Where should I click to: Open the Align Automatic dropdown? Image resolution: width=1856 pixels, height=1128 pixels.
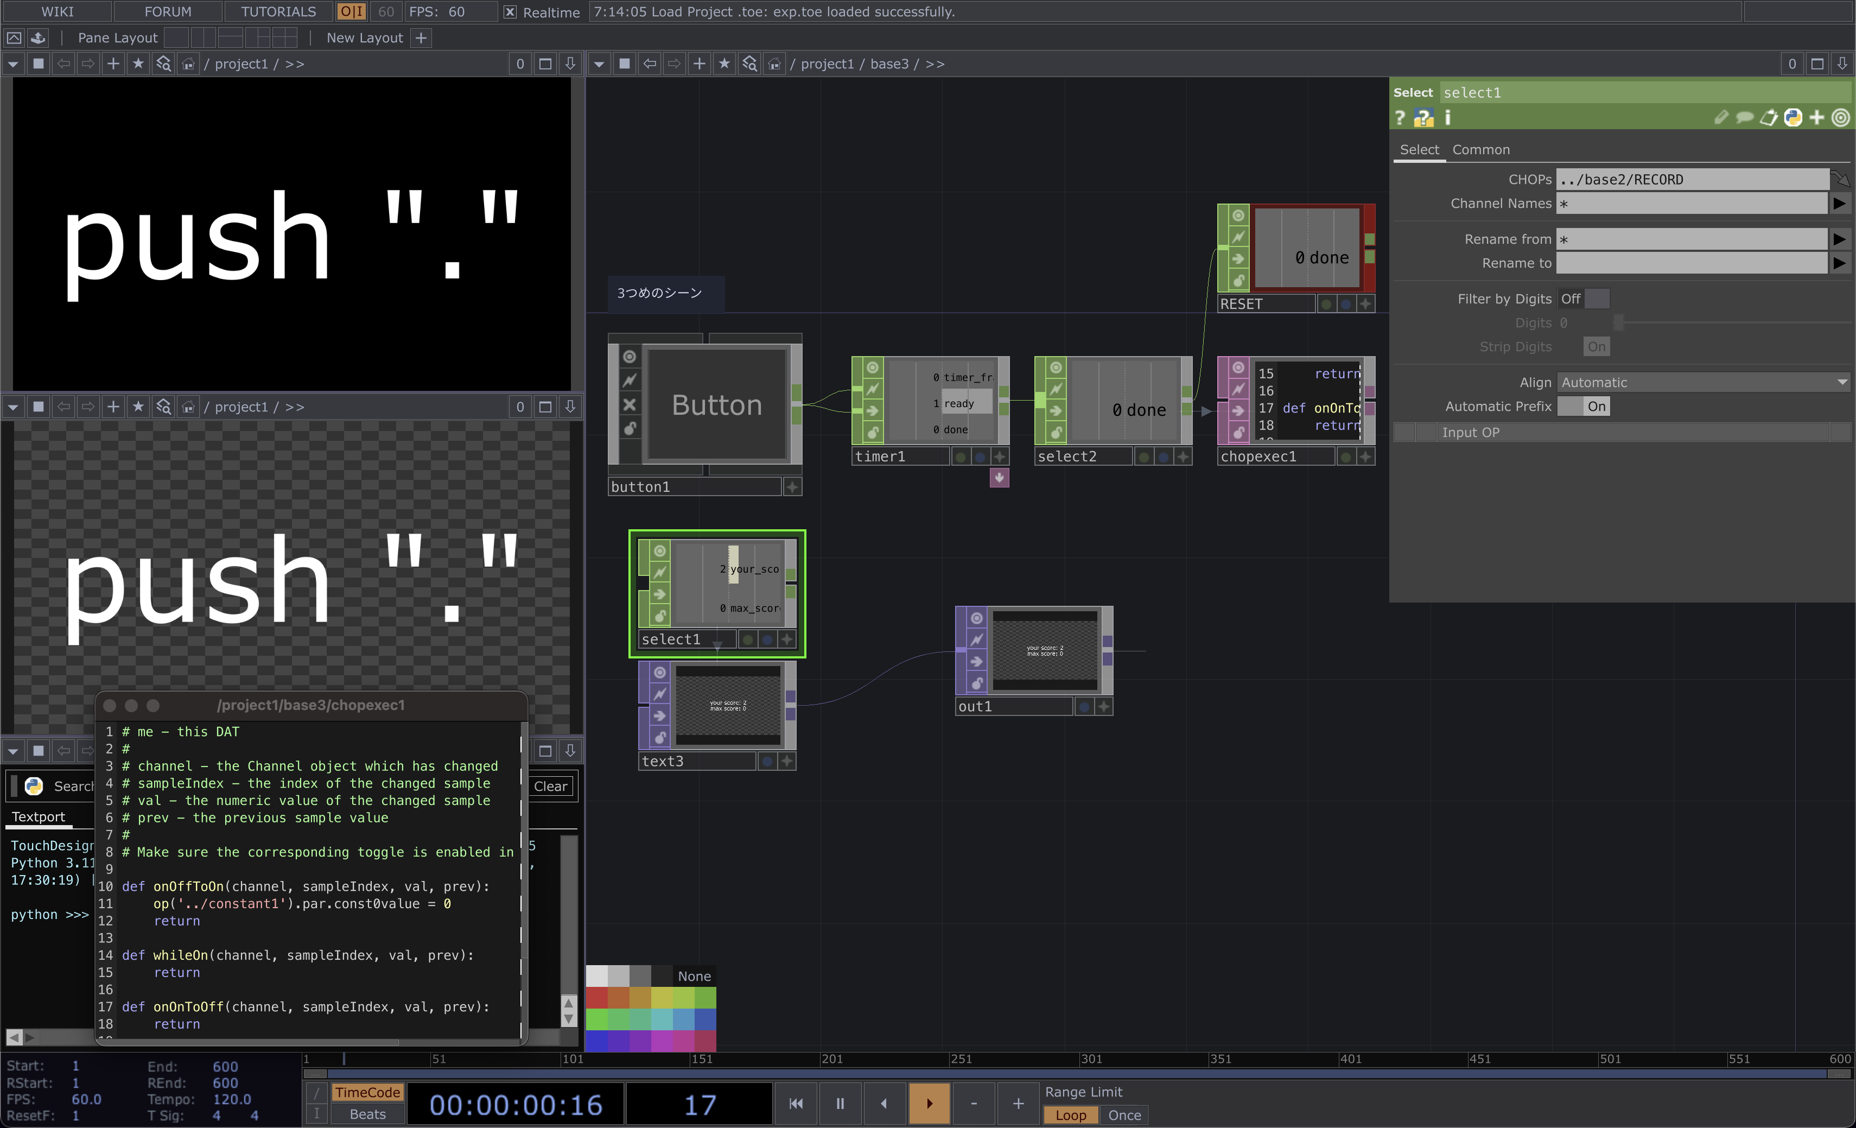pos(1703,383)
